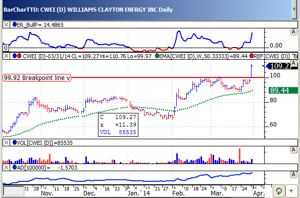Click the ER_BullP= 14.4865 header text

tap(40, 25)
